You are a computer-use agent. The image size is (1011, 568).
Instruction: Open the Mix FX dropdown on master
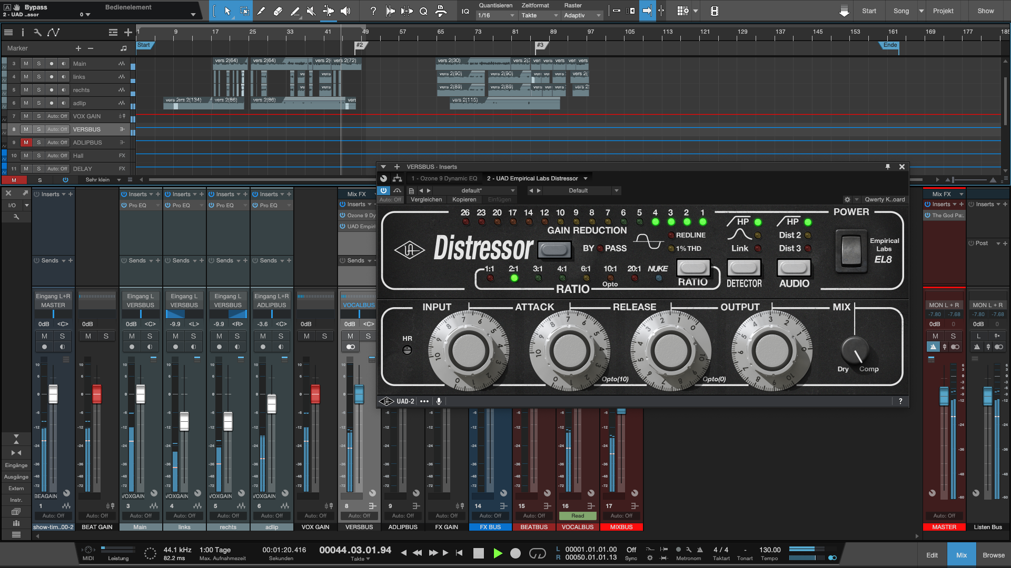click(x=961, y=194)
